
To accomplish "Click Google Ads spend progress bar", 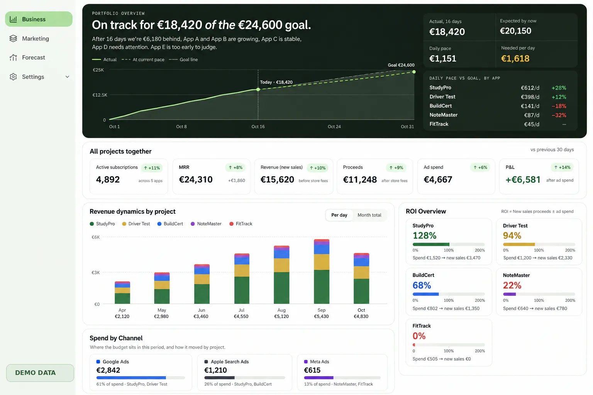I will tap(141, 378).
